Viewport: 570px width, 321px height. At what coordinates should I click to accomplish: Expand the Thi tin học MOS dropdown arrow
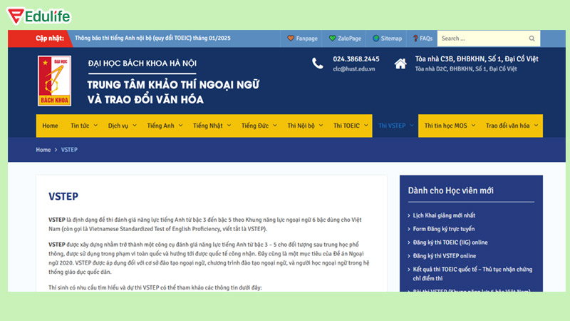[x=473, y=126]
